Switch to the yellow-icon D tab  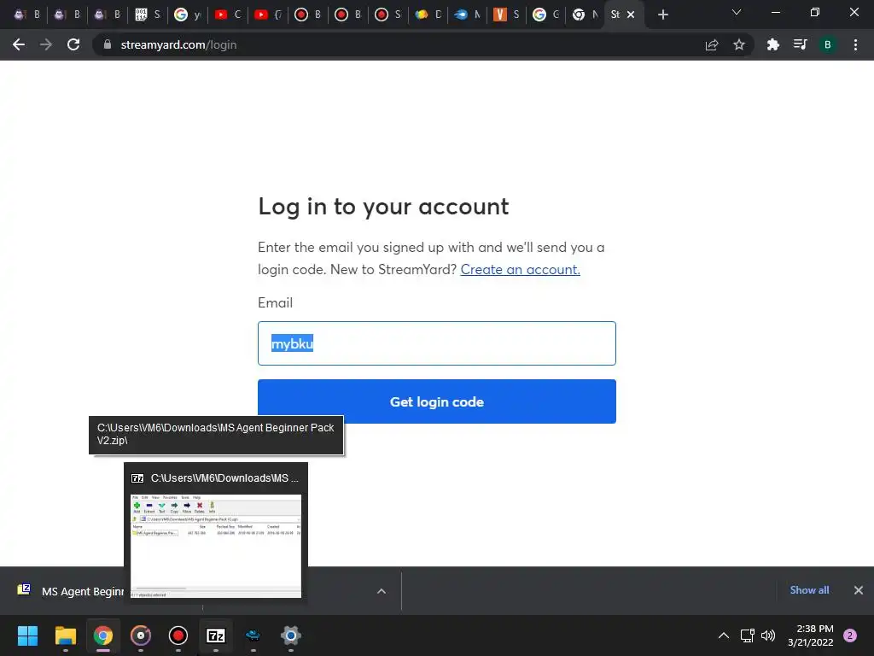(x=428, y=15)
